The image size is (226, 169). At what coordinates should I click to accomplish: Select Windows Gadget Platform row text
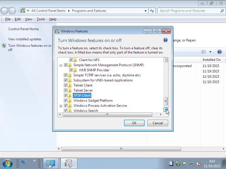click(93, 101)
